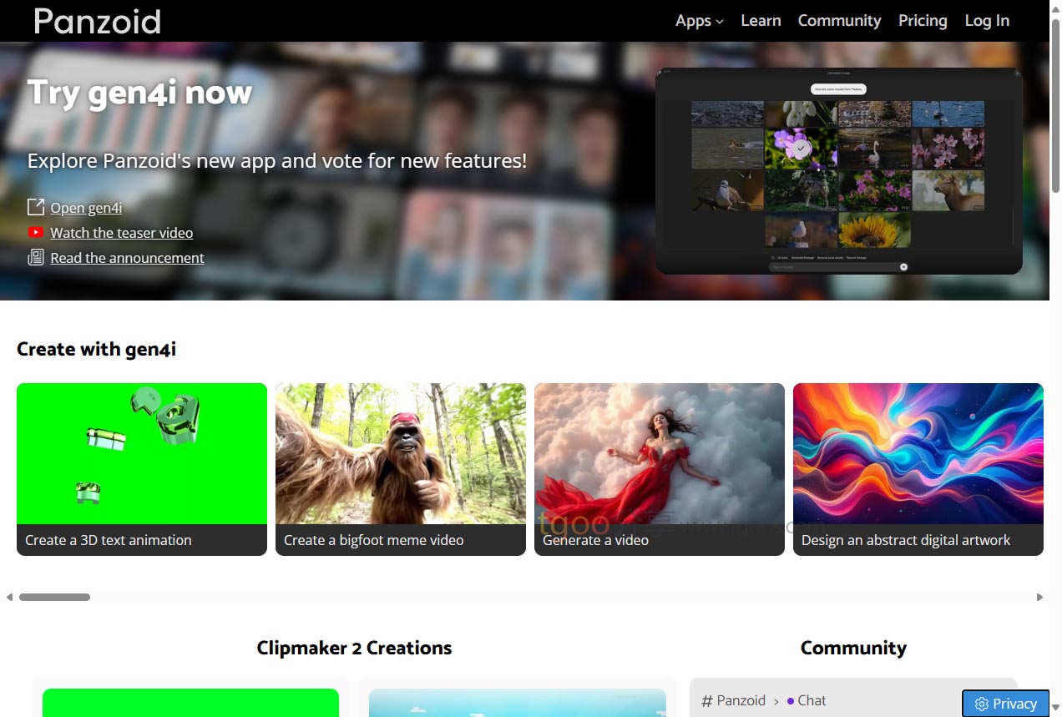The width and height of the screenshot is (1062, 717).
Task: Open the Learn menu item
Action: [761, 21]
